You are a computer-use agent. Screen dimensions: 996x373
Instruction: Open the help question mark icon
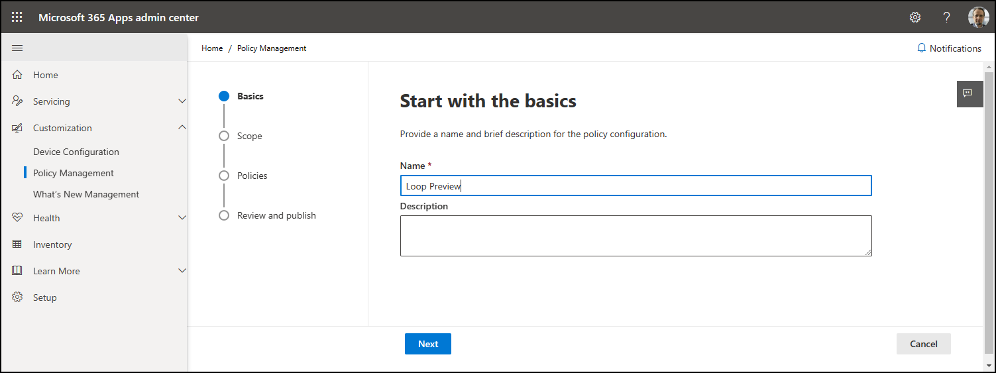[x=947, y=17]
